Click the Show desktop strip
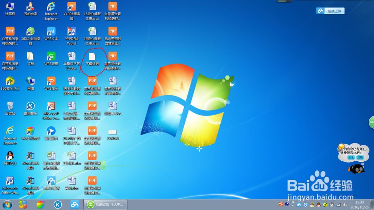374x210 pixels. [x=372, y=205]
